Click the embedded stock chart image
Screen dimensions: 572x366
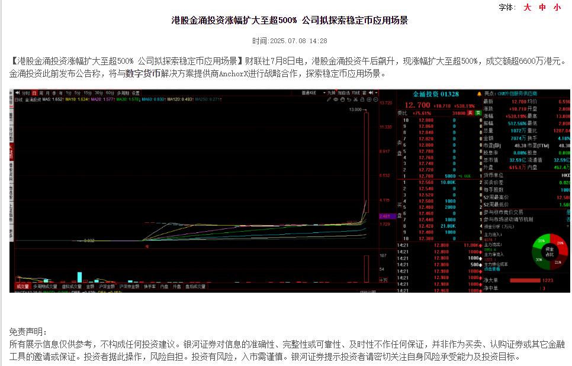tap(290, 191)
